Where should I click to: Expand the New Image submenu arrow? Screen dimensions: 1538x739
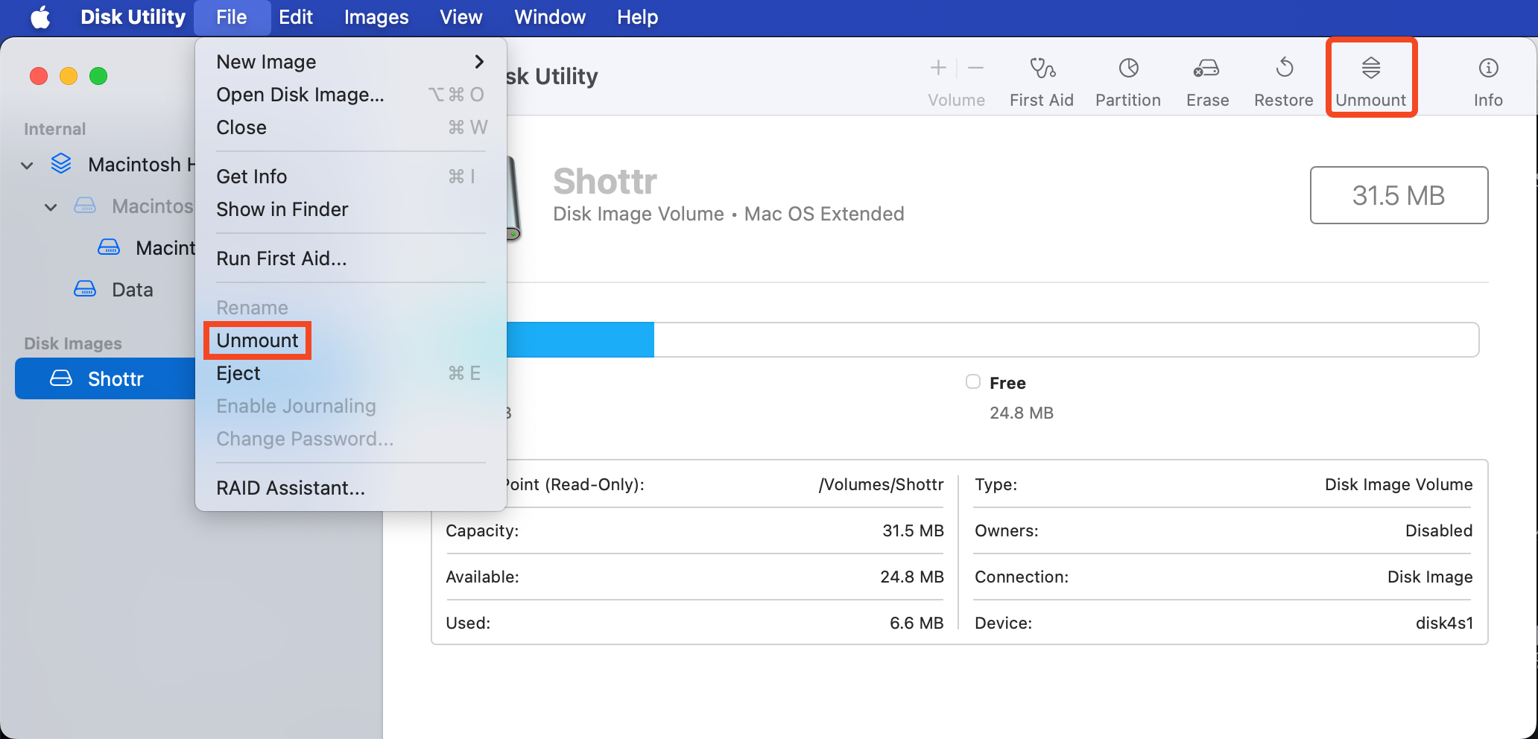point(479,62)
